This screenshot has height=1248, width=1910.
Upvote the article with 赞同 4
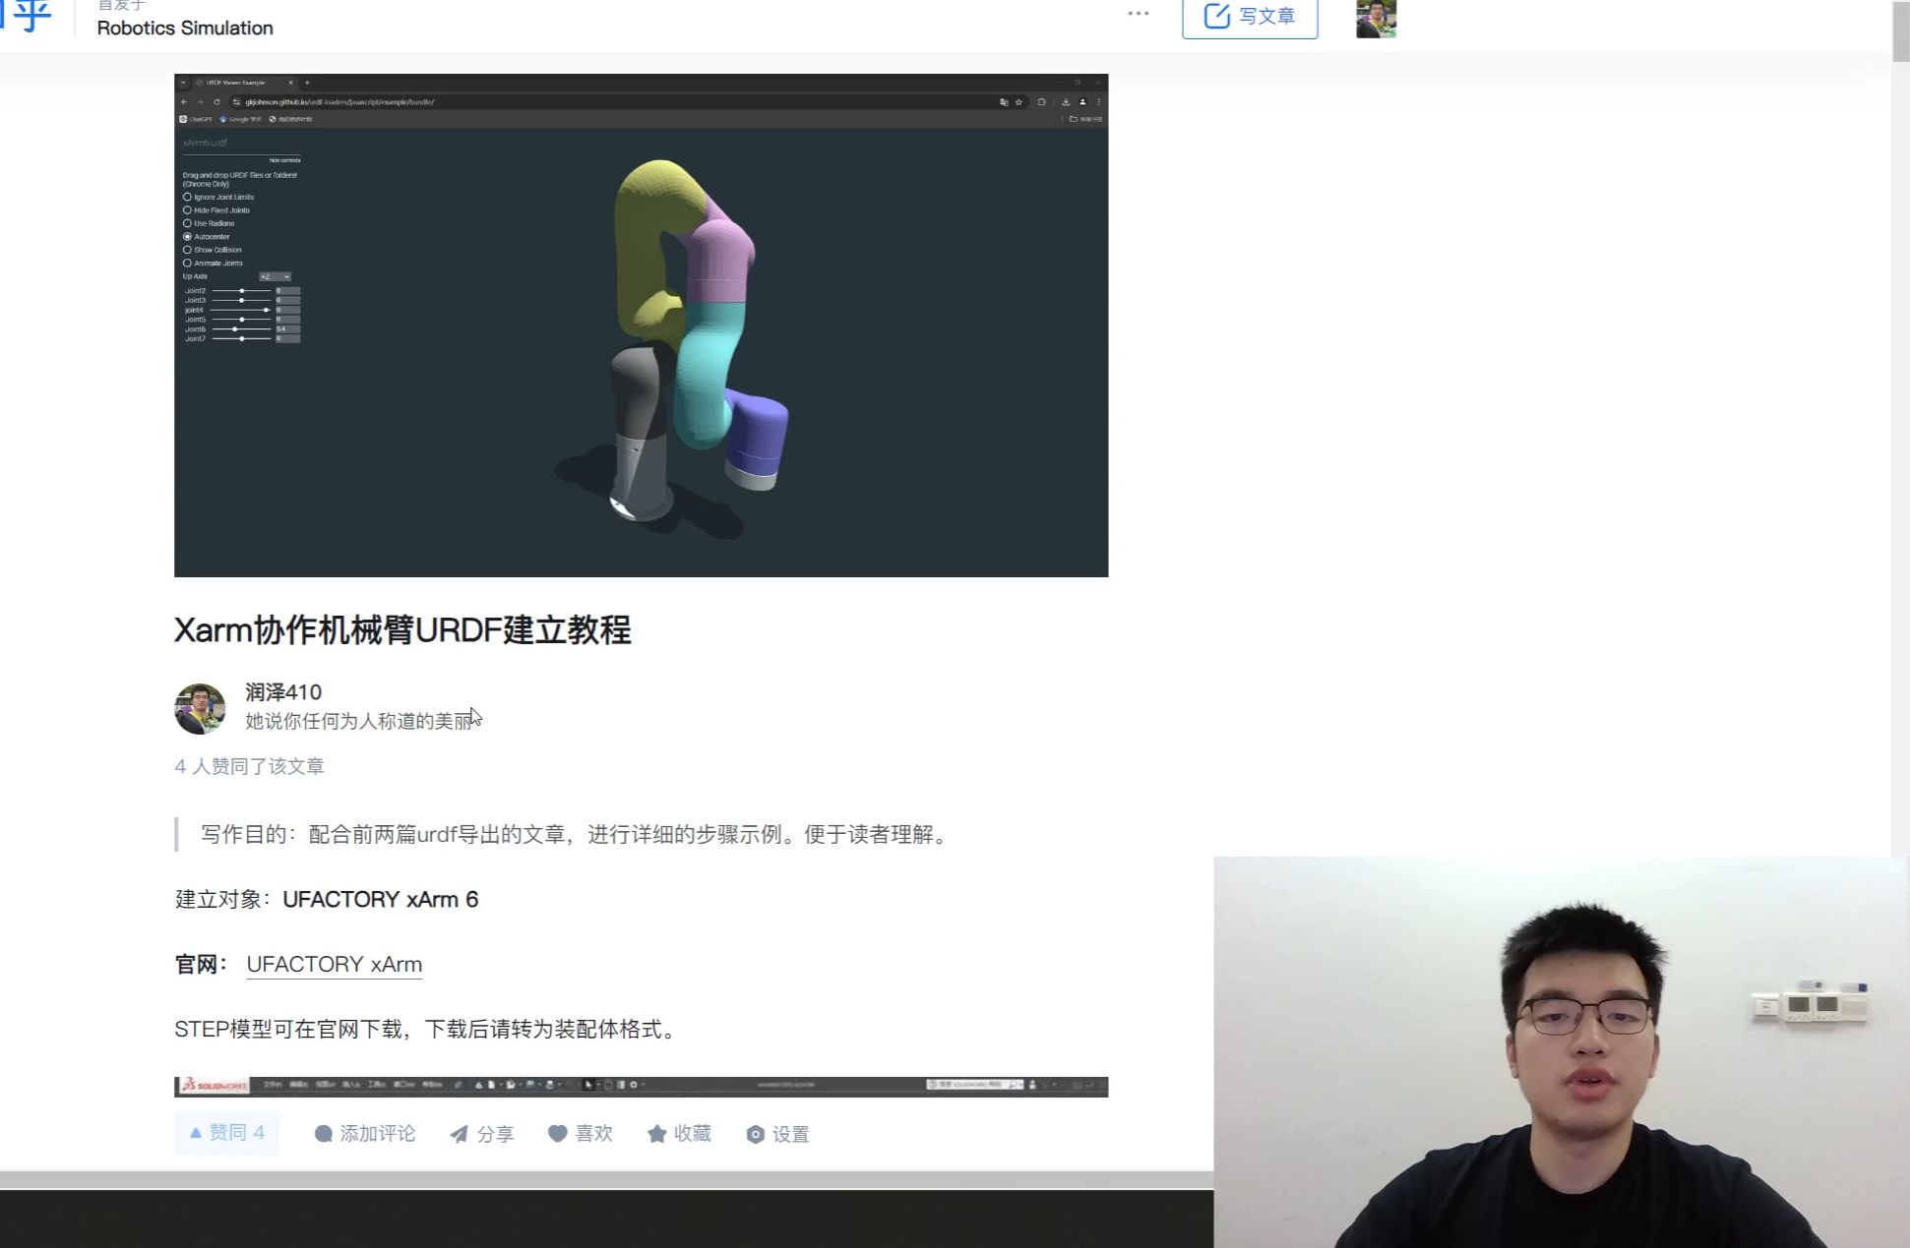point(227,1133)
